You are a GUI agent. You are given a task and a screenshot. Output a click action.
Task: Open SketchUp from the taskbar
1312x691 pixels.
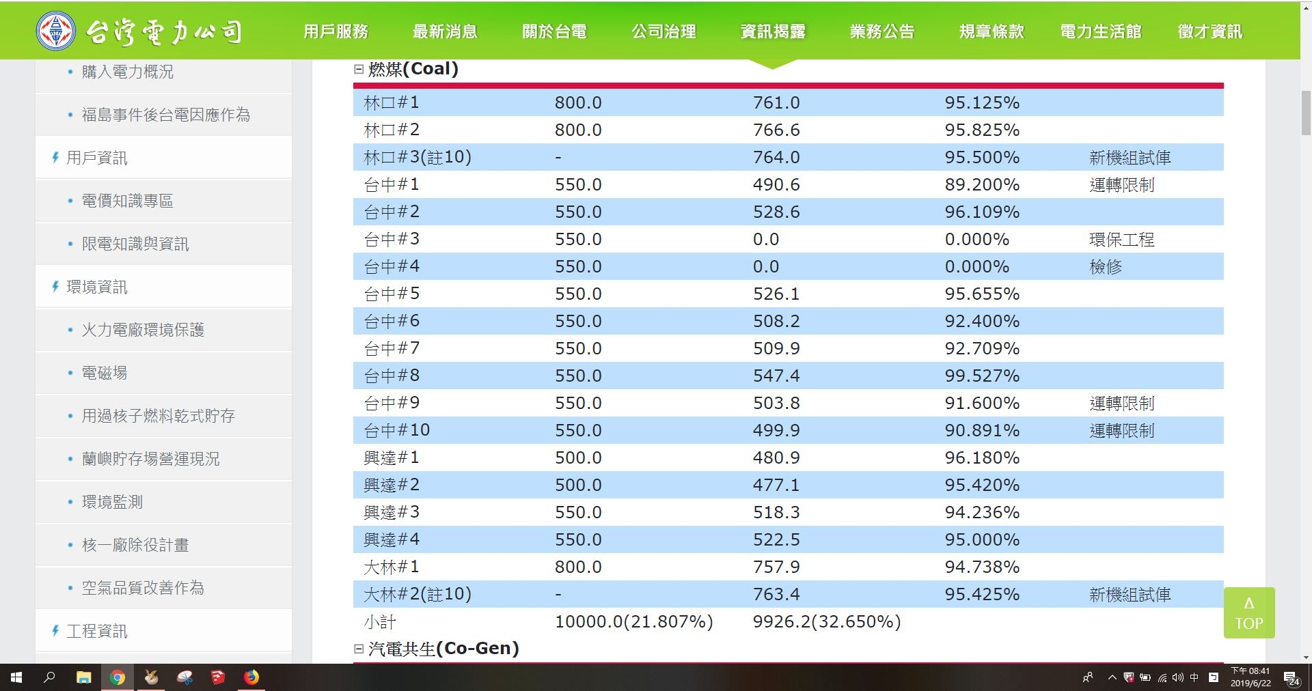[x=218, y=677]
